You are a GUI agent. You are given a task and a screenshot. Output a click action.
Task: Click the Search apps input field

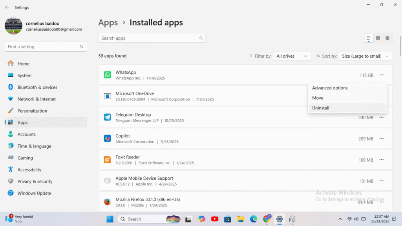click(149, 38)
